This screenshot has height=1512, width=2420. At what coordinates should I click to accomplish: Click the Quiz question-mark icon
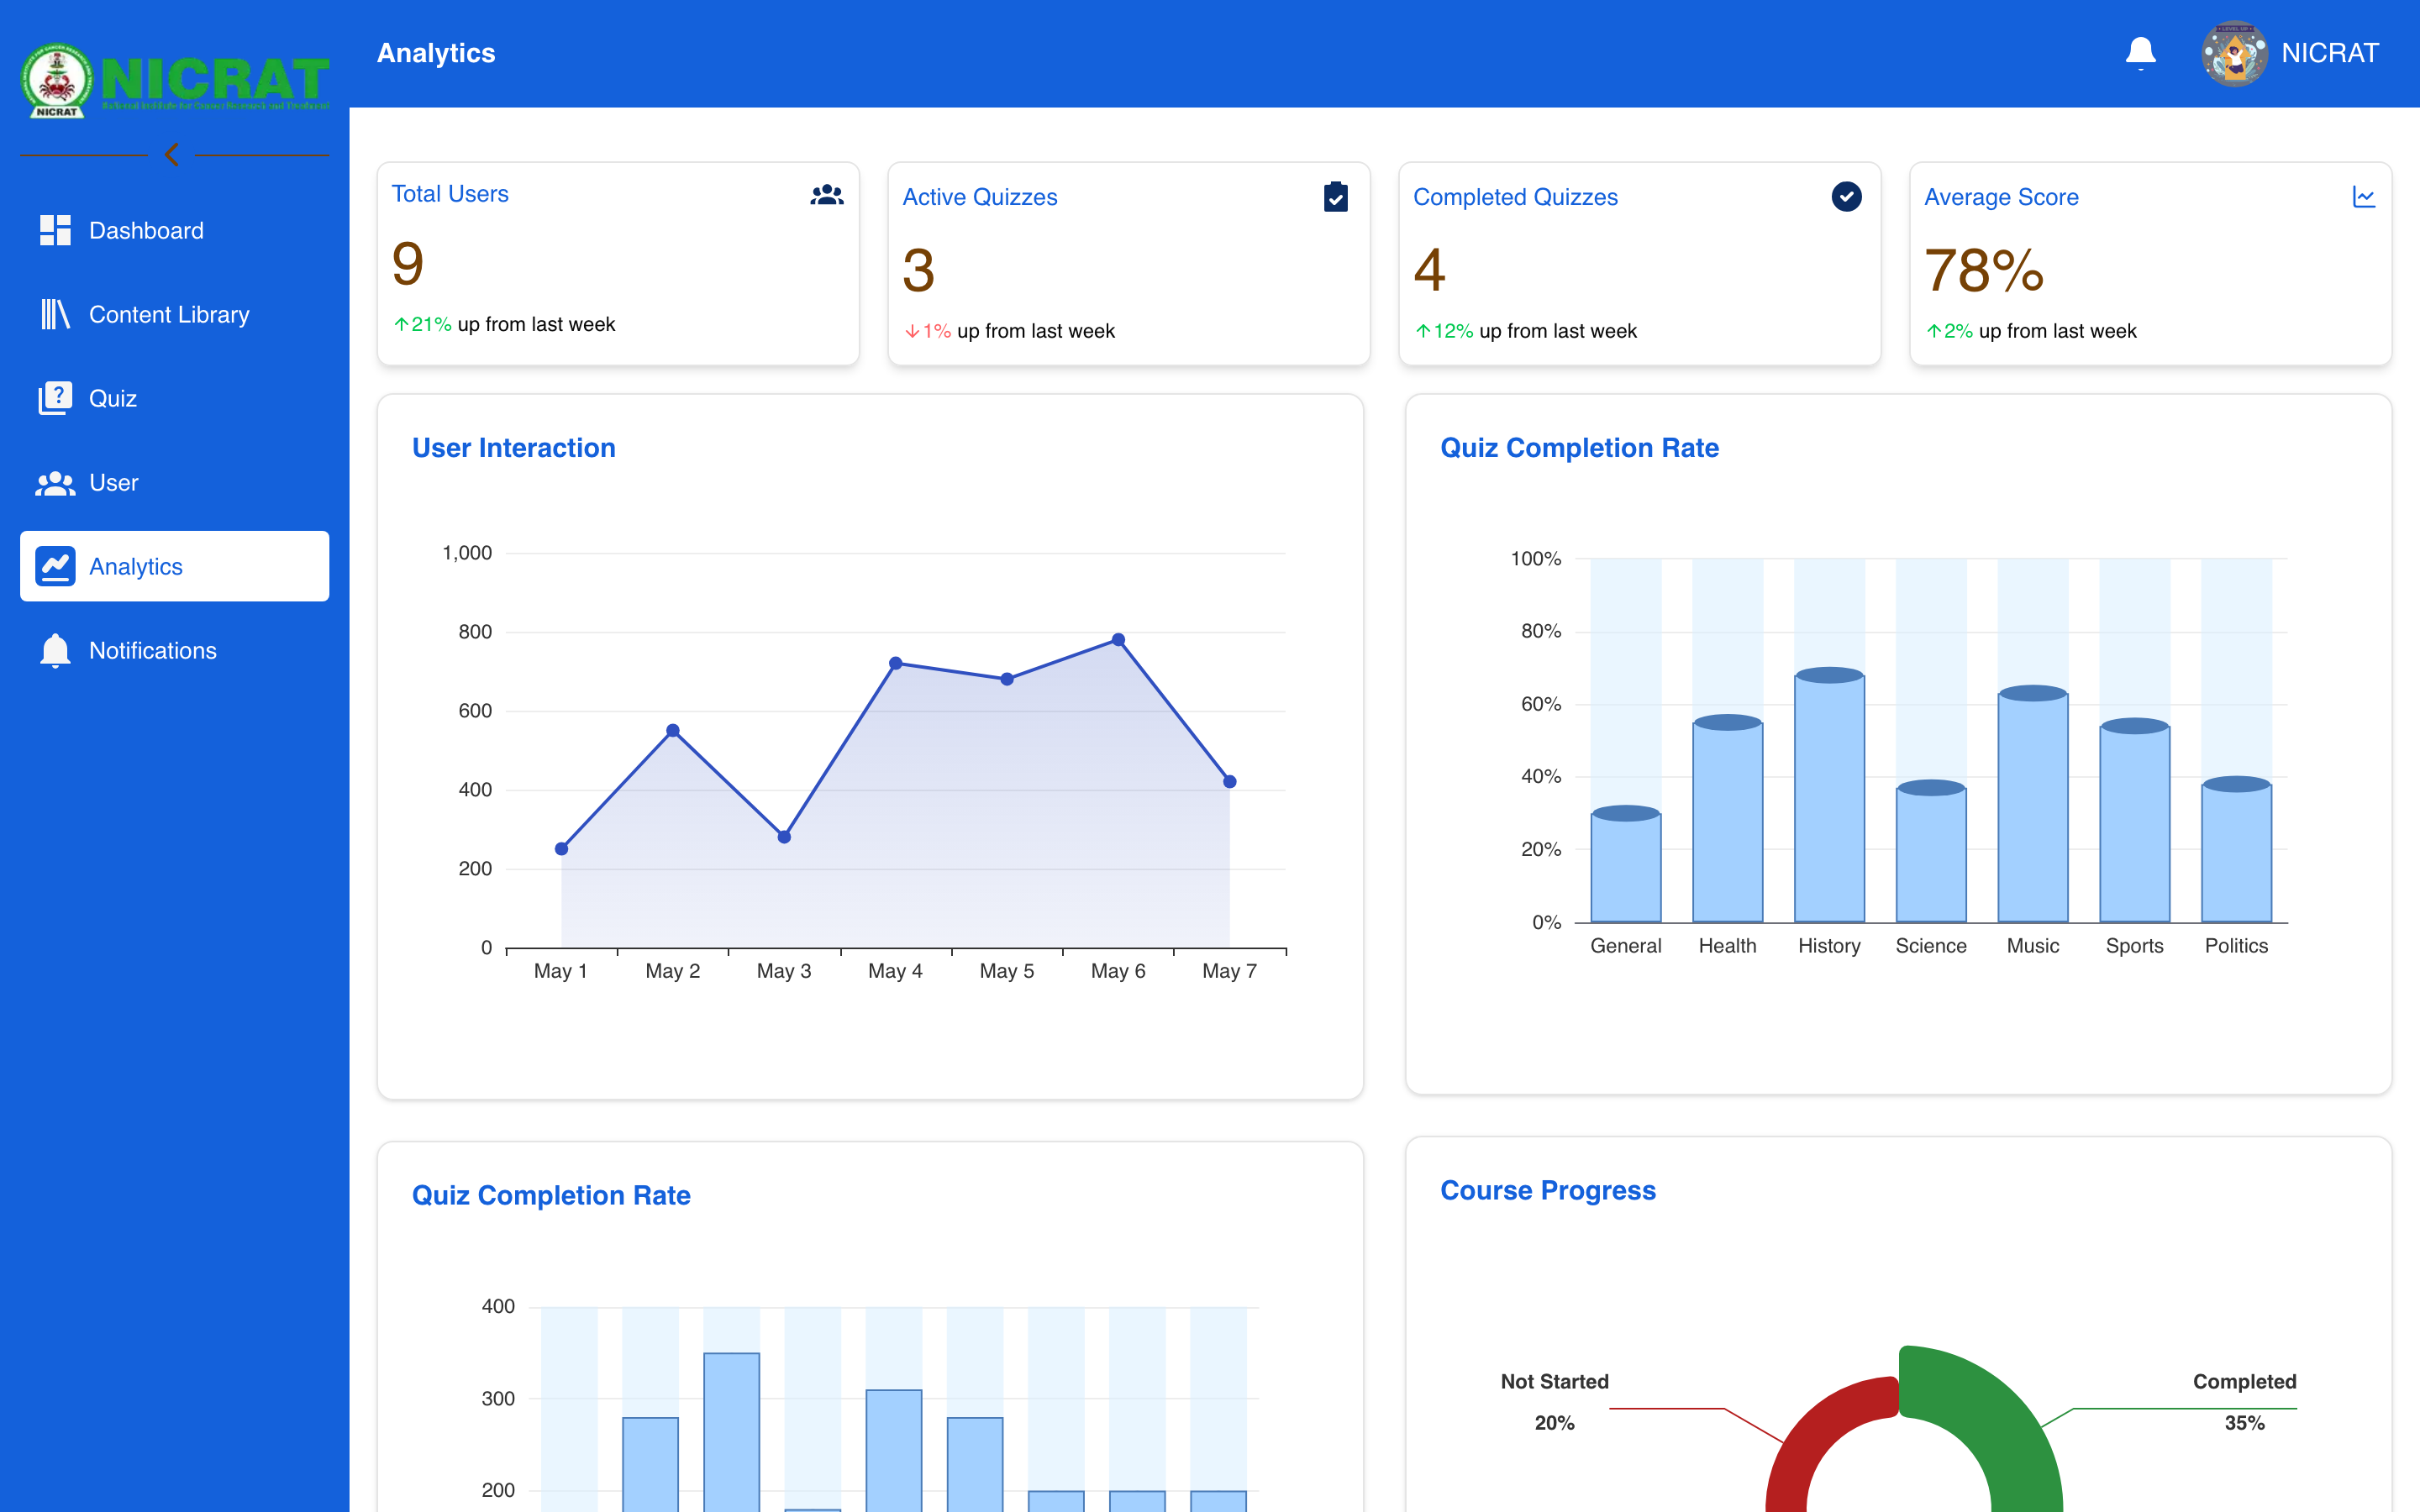coord(55,398)
